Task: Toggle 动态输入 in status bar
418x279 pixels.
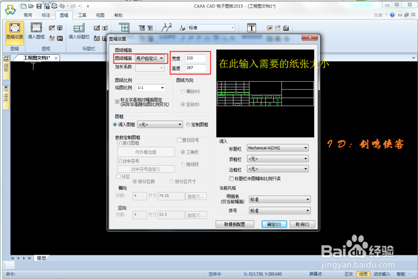Action: point(382,274)
